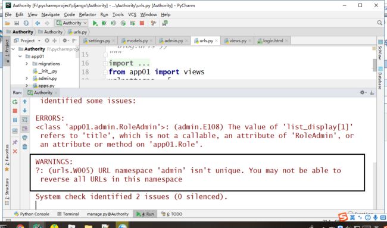Start debugging with the bug icon

[104, 23]
